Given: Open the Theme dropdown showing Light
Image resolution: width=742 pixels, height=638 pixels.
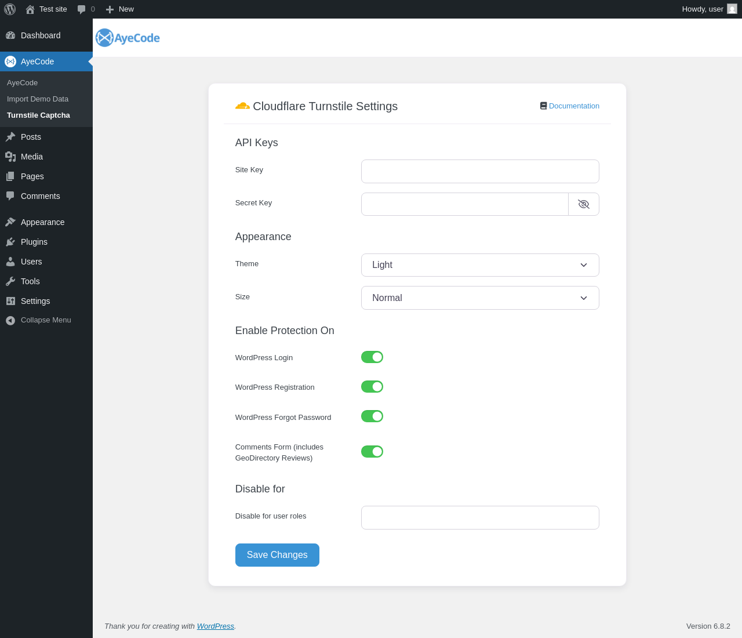Looking at the screenshot, I should pos(480,265).
